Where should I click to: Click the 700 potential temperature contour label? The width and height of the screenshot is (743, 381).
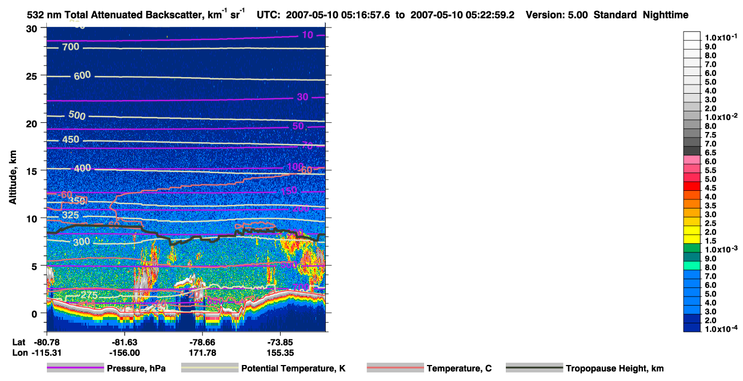click(70, 47)
